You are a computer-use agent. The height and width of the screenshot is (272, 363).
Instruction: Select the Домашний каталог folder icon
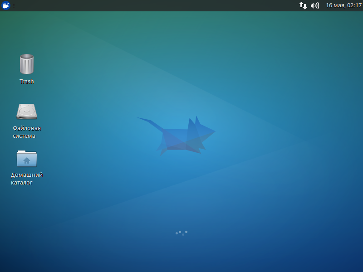point(27,158)
